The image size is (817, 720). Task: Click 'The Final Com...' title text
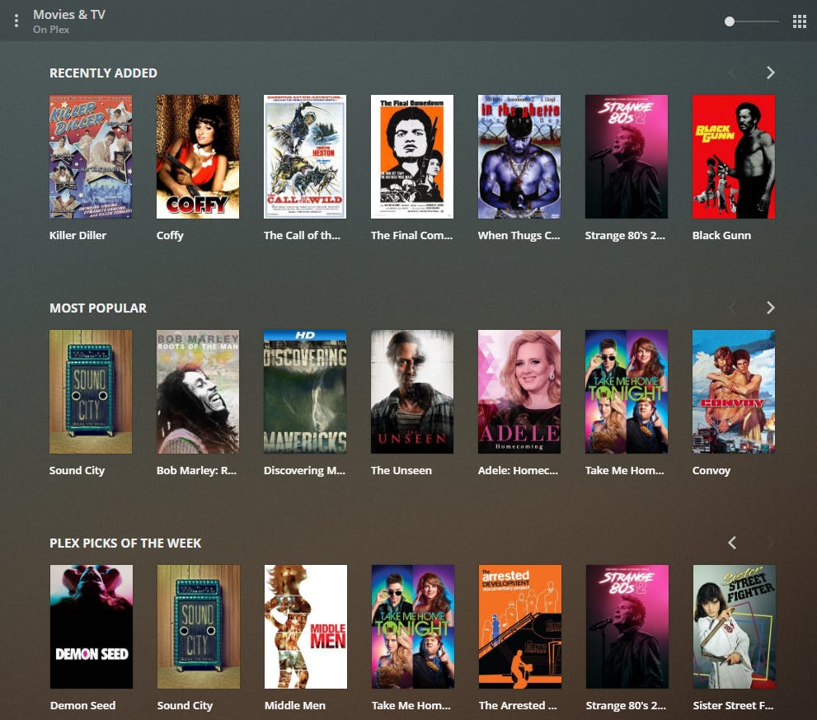[x=411, y=235]
